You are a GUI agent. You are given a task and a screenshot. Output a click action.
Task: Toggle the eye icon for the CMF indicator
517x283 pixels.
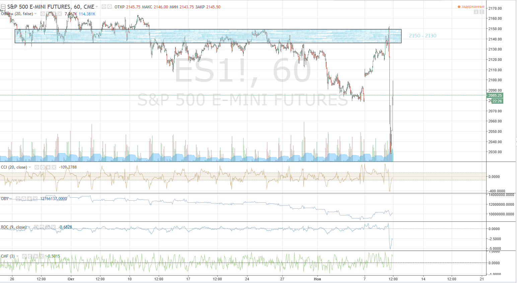pyautogui.click(x=24, y=256)
